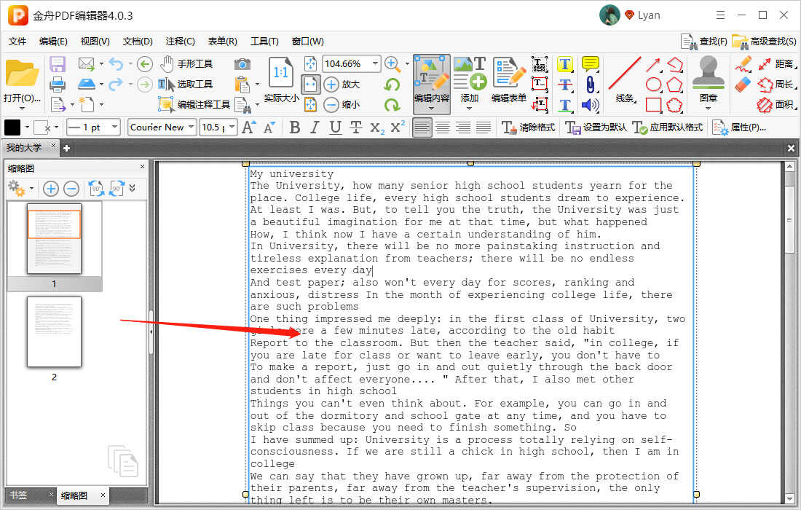Image resolution: width=801 pixels, height=510 pixels.
Task: Click the save floppy disk icon
Action: [x=58, y=64]
